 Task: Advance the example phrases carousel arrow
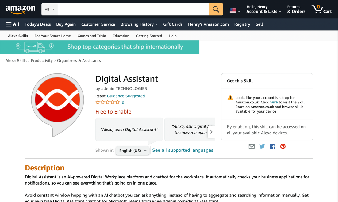(211, 132)
